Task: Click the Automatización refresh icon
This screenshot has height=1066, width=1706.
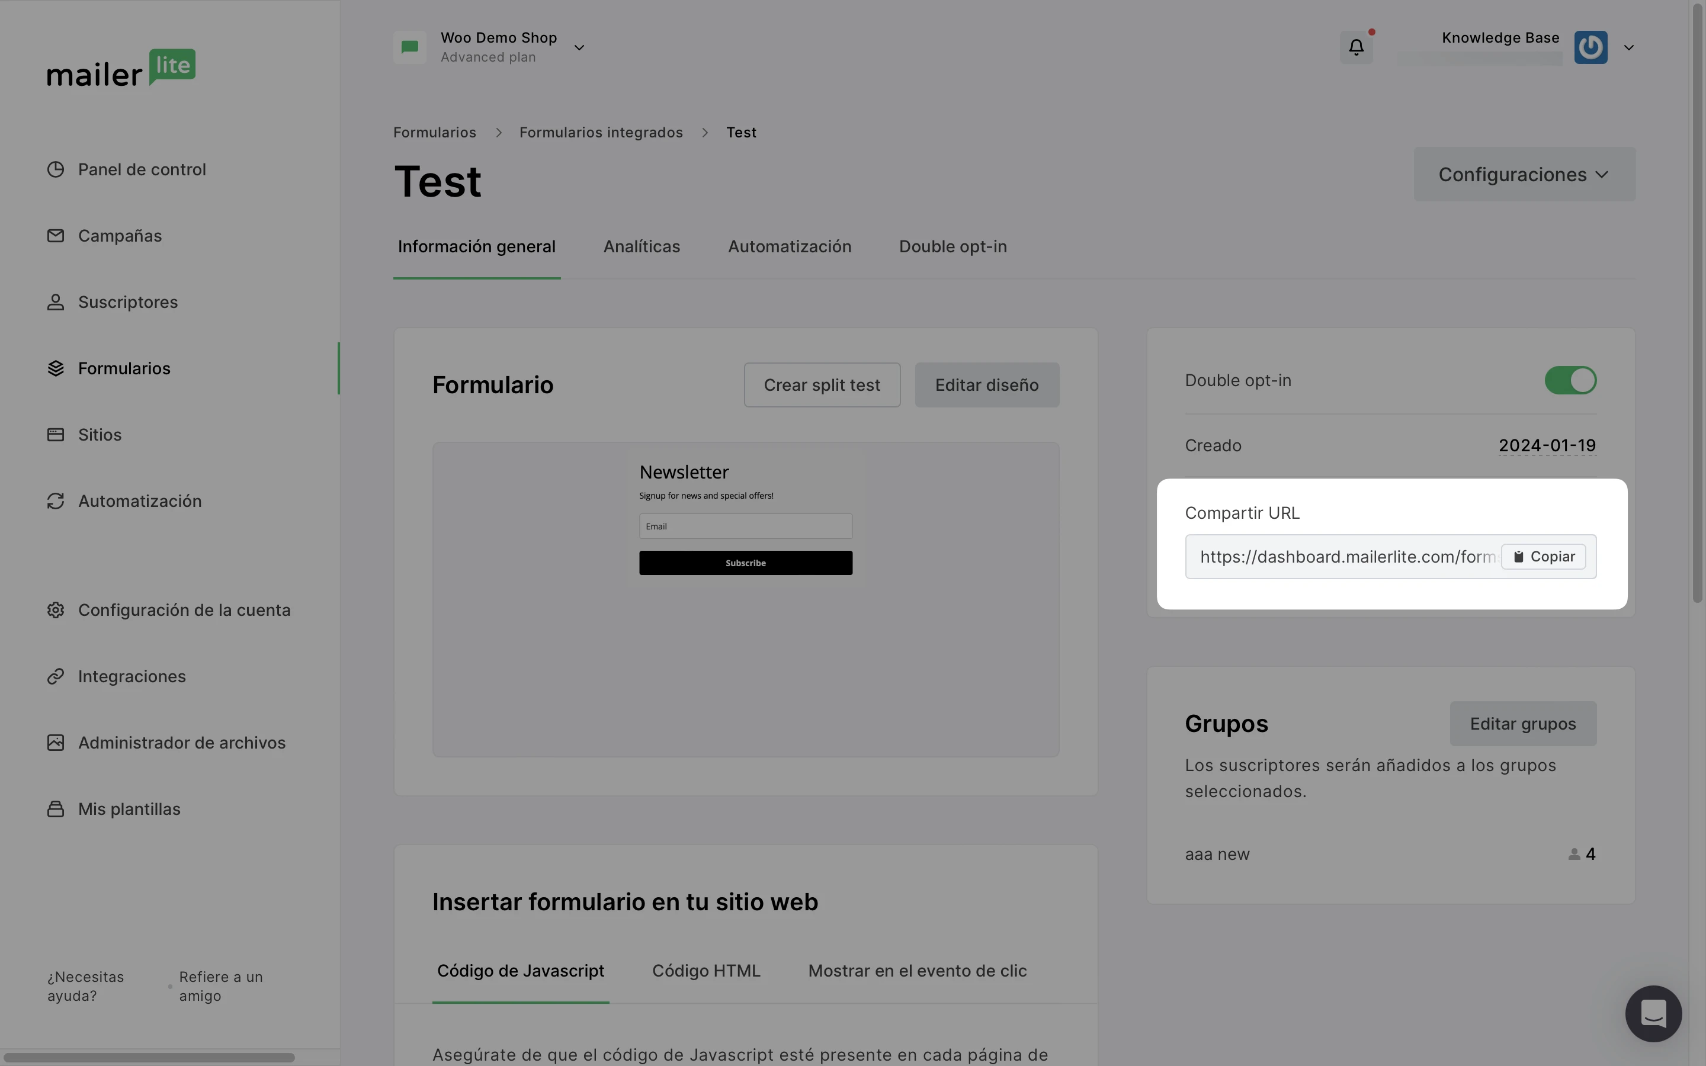Action: [x=56, y=500]
